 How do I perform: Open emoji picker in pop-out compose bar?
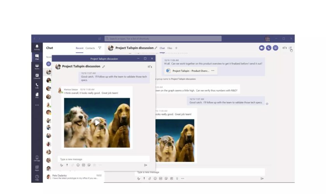pyautogui.click(x=78, y=165)
